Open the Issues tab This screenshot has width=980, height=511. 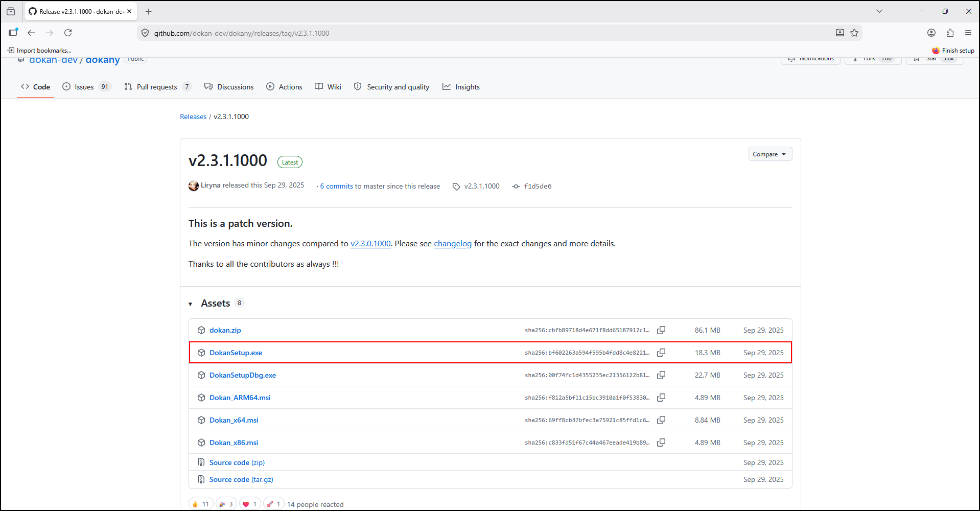coord(86,87)
